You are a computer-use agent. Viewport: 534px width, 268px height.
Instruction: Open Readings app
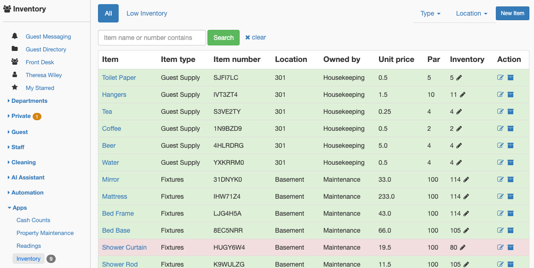tap(29, 246)
